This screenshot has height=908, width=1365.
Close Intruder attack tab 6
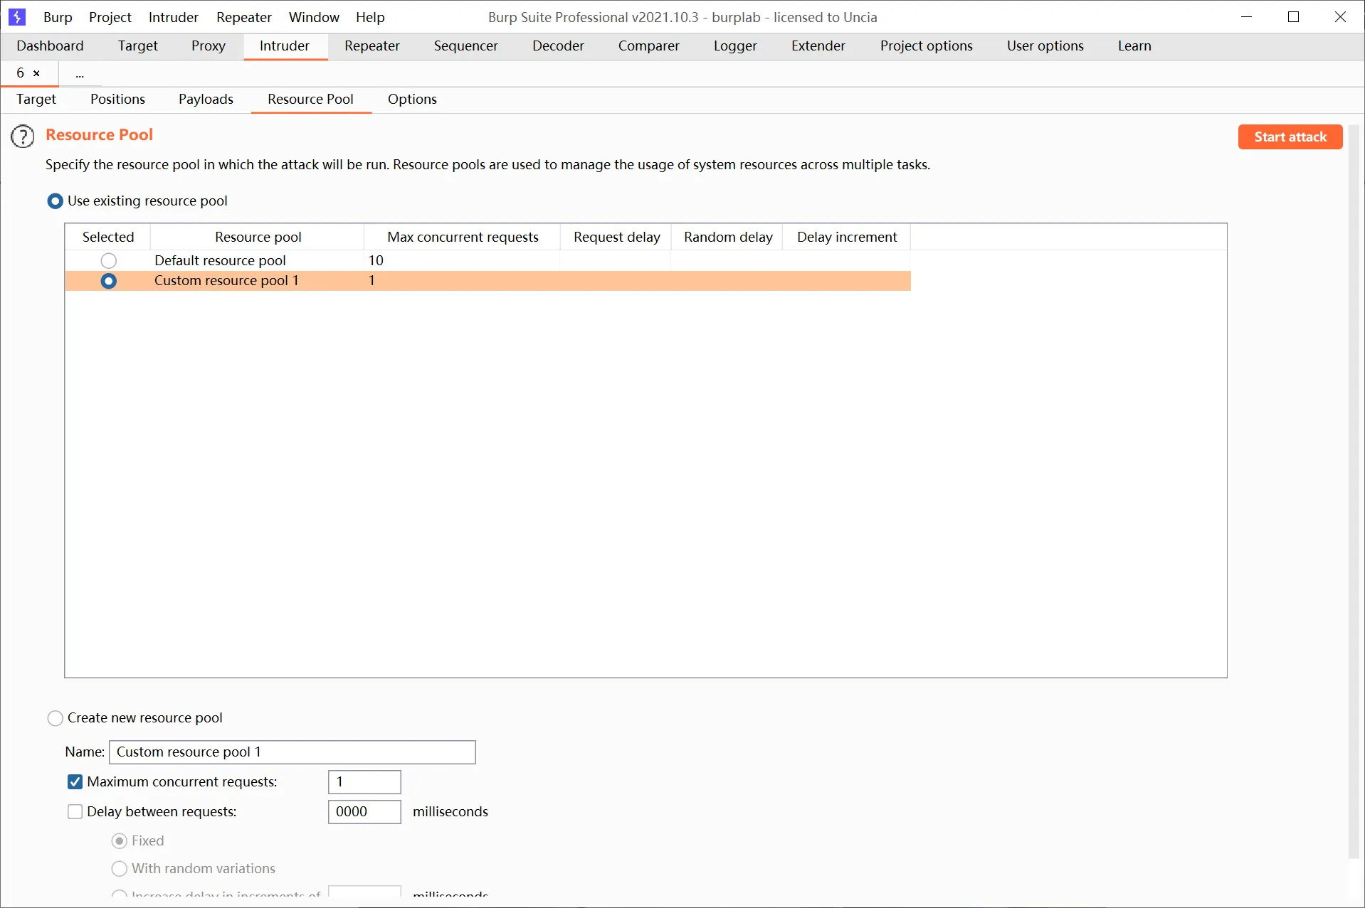pos(37,73)
